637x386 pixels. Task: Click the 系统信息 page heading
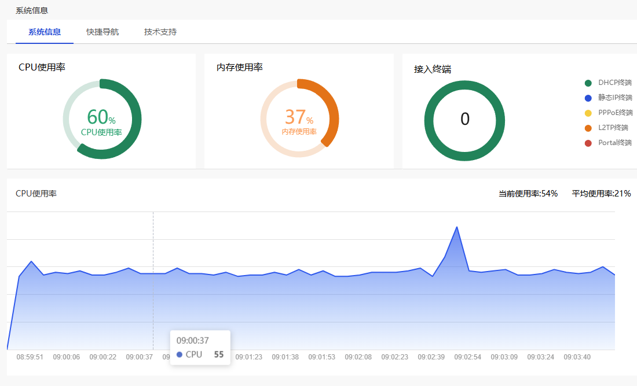tap(32, 10)
